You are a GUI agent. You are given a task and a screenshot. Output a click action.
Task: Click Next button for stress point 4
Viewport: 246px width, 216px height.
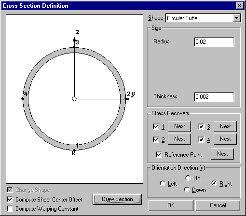coord(225,139)
